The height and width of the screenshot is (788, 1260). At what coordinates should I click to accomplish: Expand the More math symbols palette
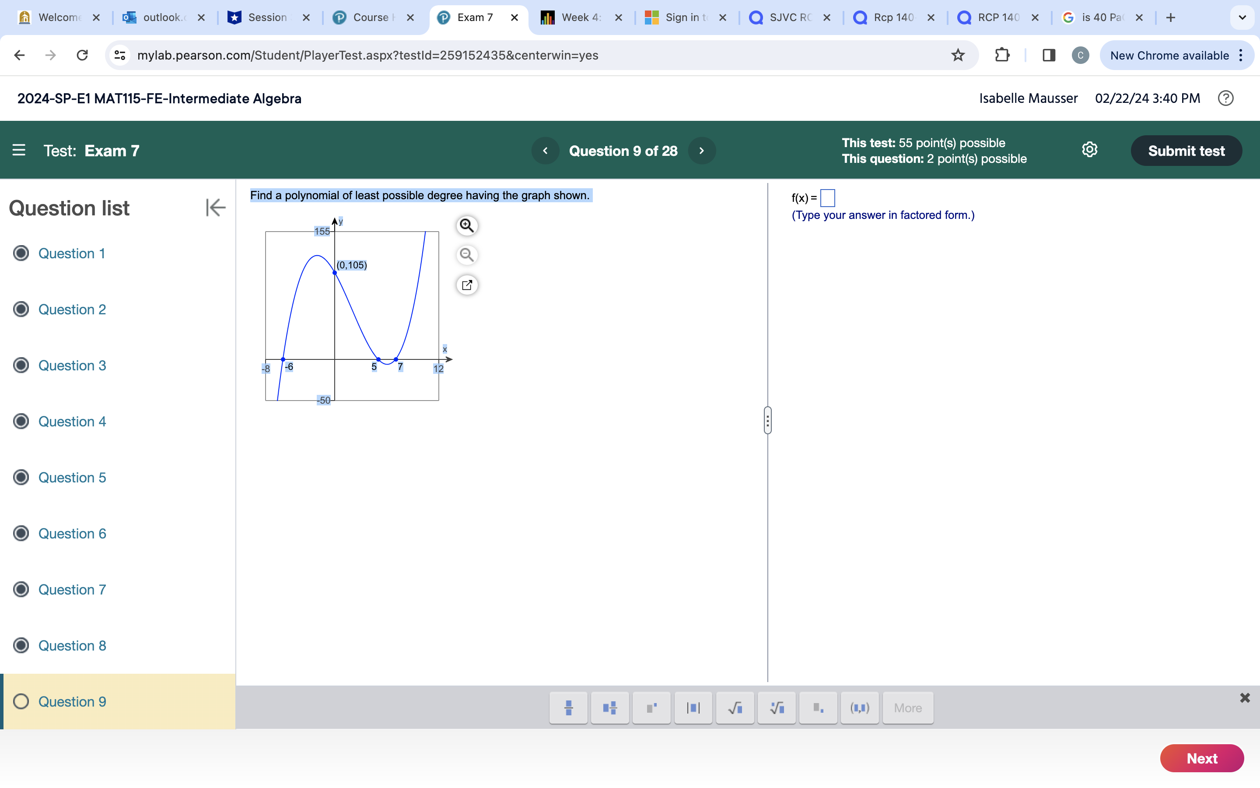tap(907, 708)
